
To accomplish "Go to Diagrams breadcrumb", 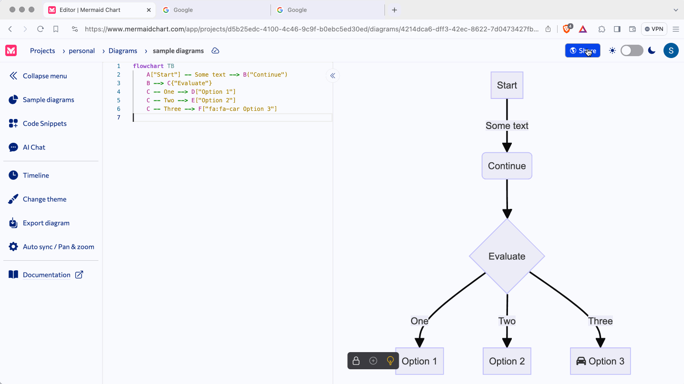I will point(123,50).
